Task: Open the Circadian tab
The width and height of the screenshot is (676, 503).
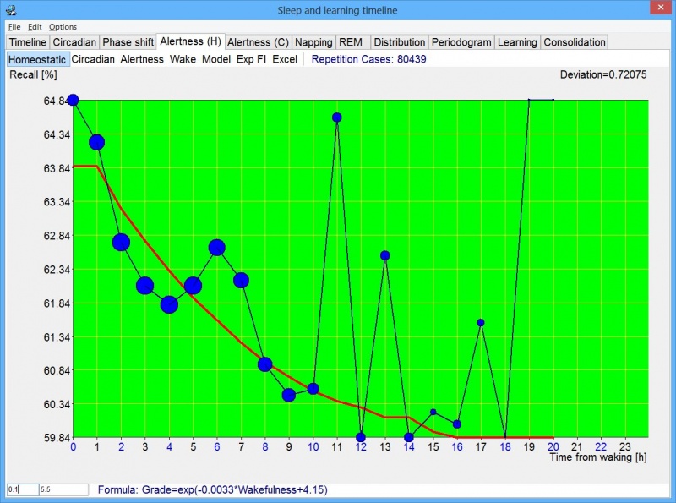Action: click(74, 42)
